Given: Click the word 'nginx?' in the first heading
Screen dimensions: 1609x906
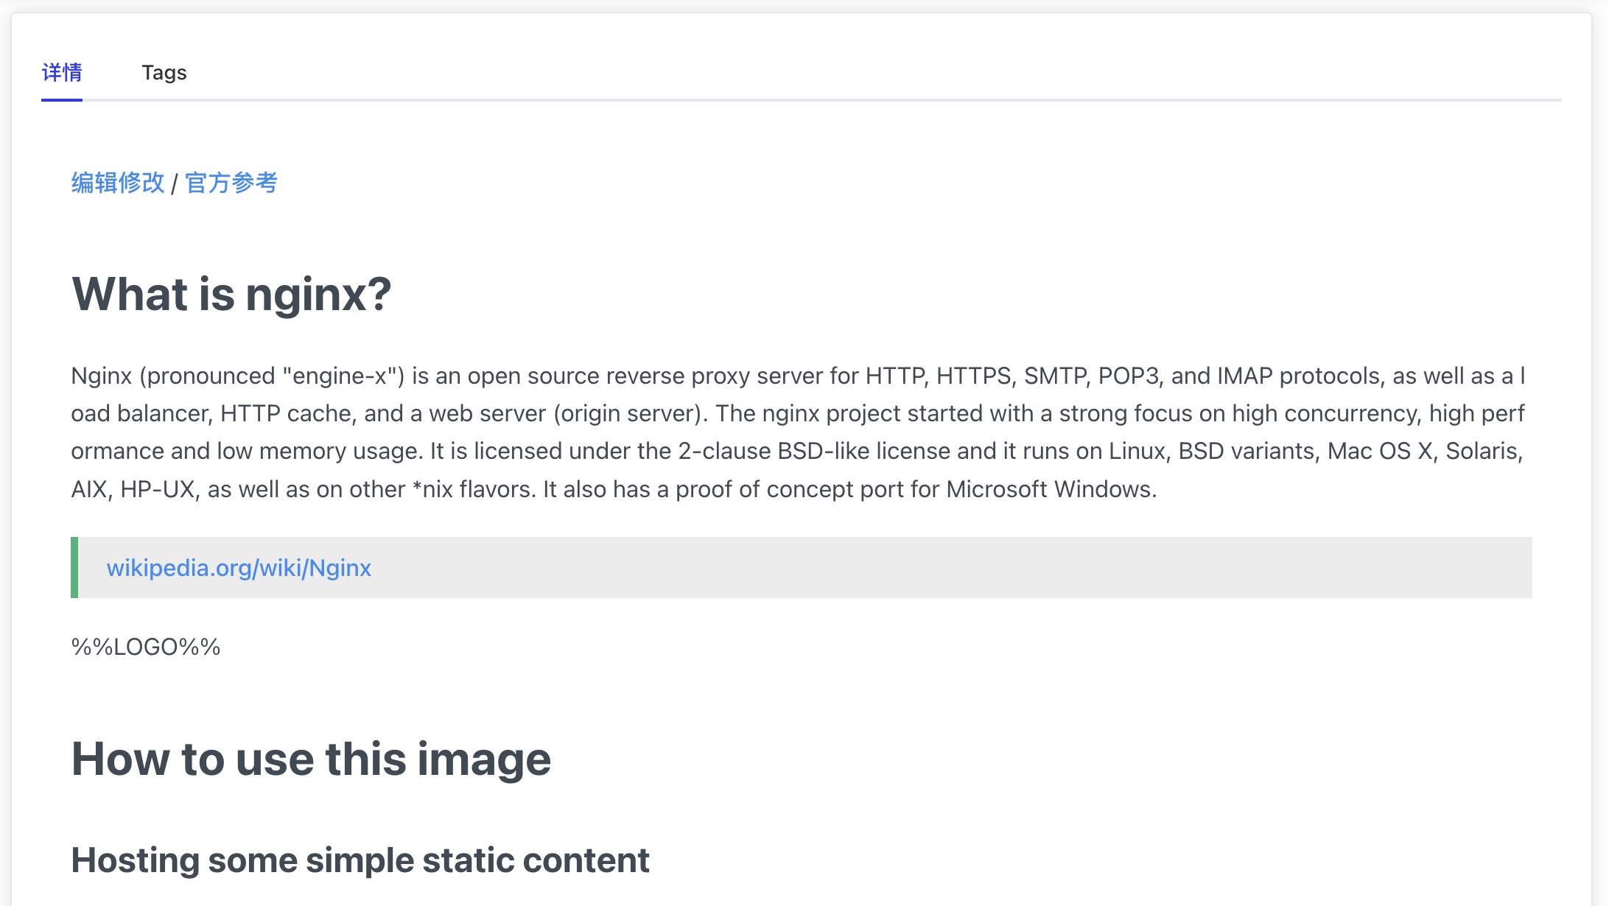Looking at the screenshot, I should (318, 294).
